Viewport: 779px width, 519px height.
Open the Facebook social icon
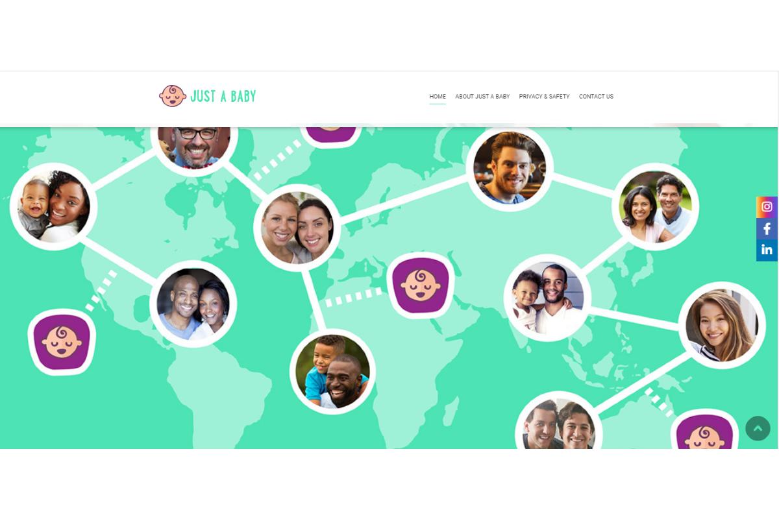(x=767, y=228)
